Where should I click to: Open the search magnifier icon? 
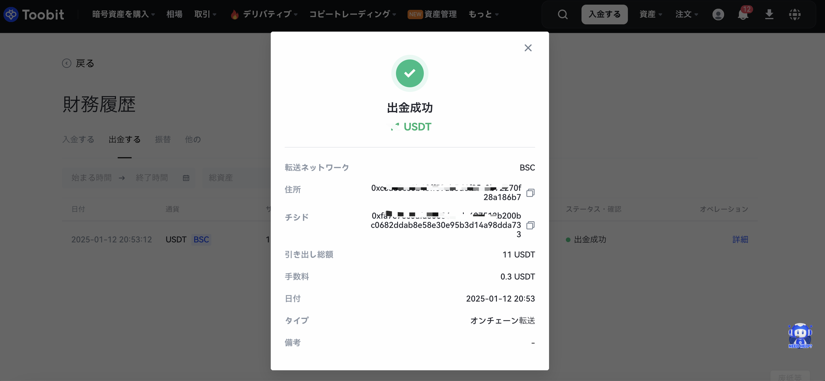[562, 14]
